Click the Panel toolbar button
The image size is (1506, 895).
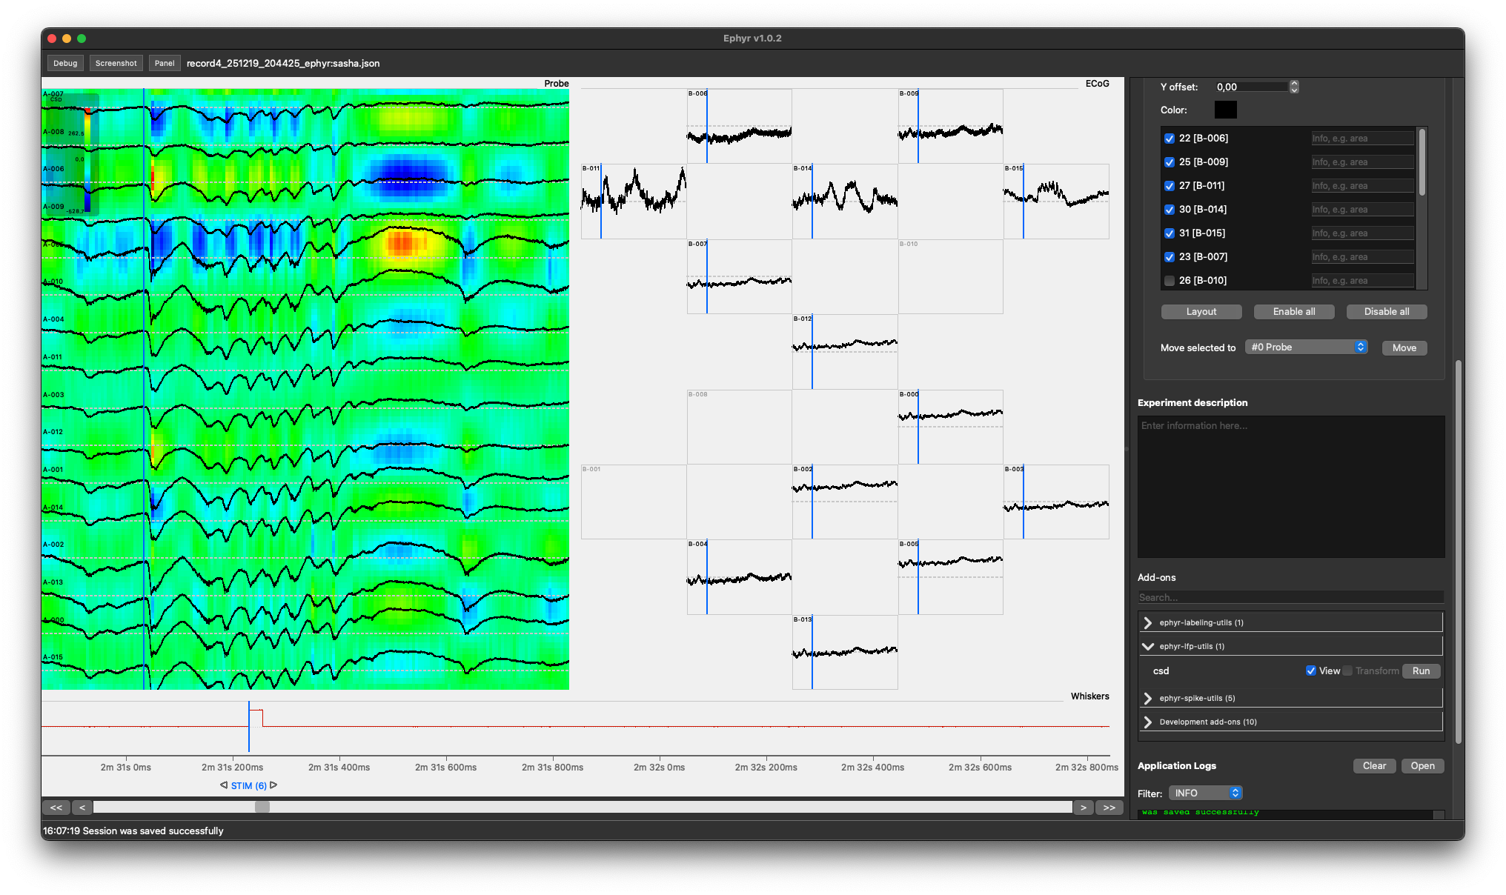point(165,63)
